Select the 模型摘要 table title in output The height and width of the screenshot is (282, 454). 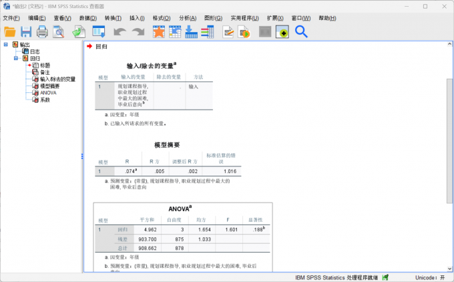(x=167, y=144)
